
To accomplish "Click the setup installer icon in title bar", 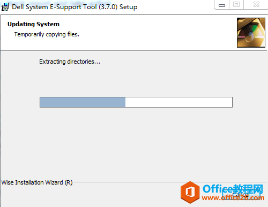I will point(5,7).
